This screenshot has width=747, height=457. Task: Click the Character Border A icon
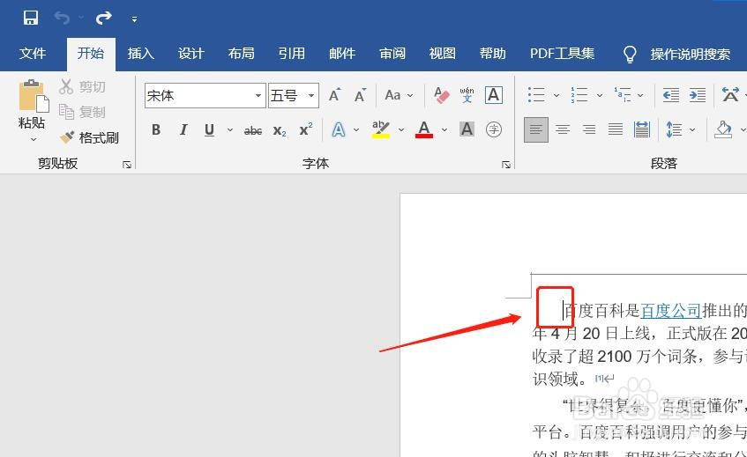(494, 95)
